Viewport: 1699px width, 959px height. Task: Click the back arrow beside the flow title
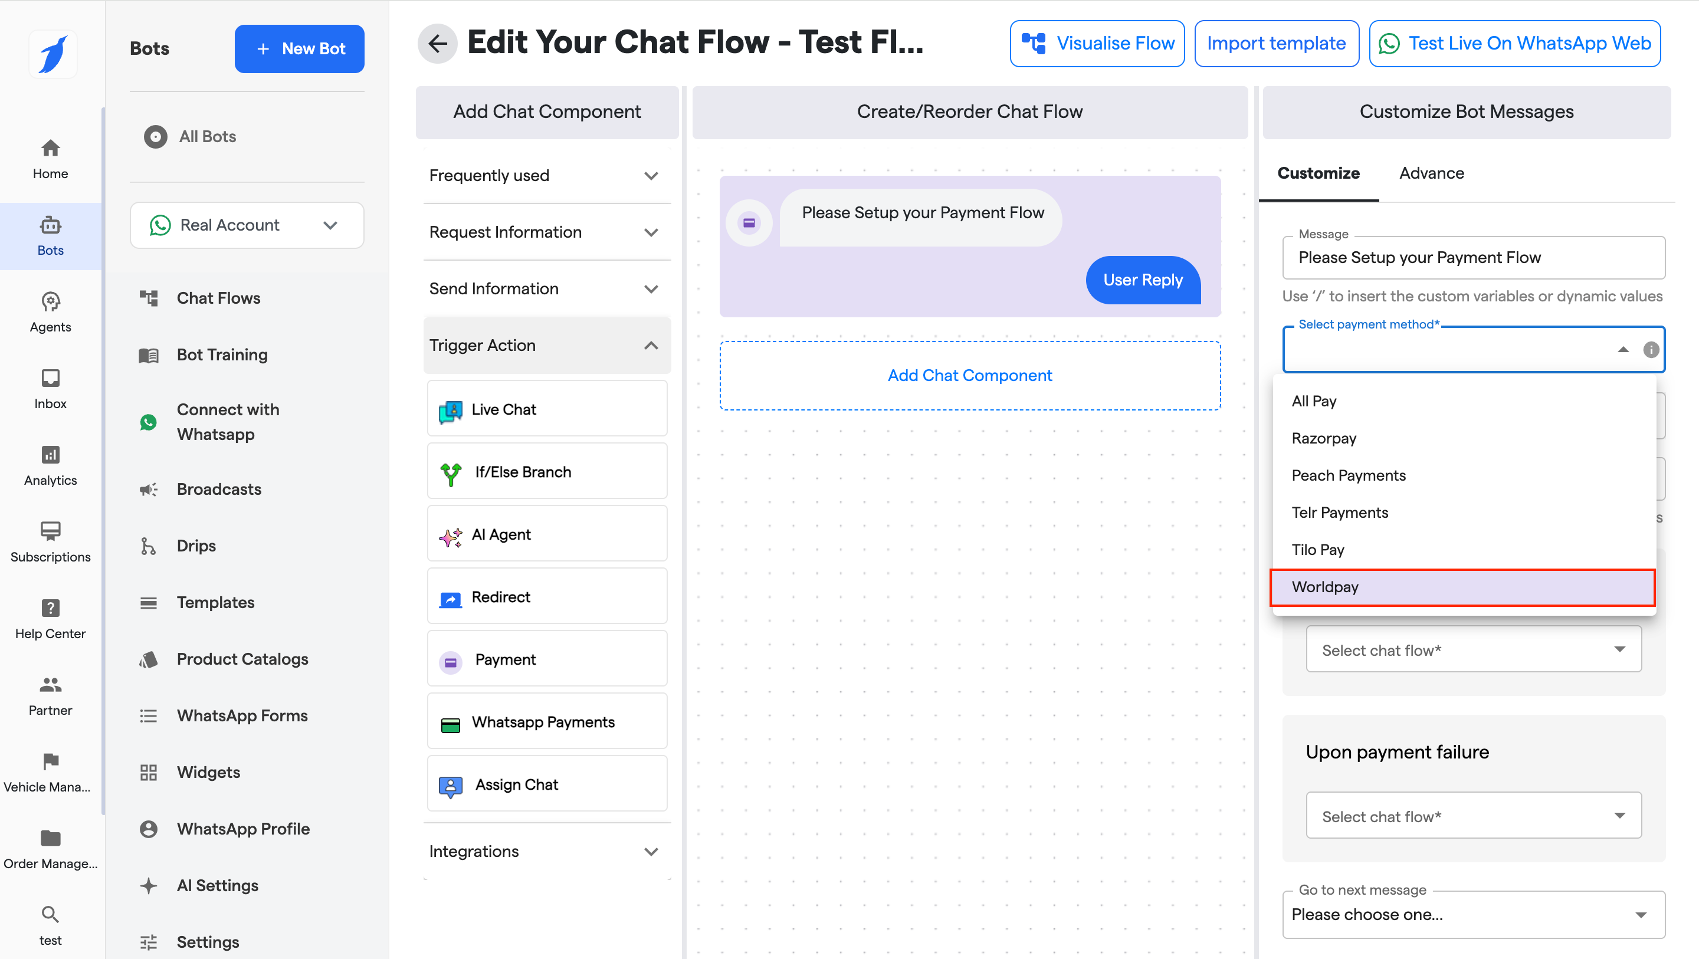click(437, 44)
